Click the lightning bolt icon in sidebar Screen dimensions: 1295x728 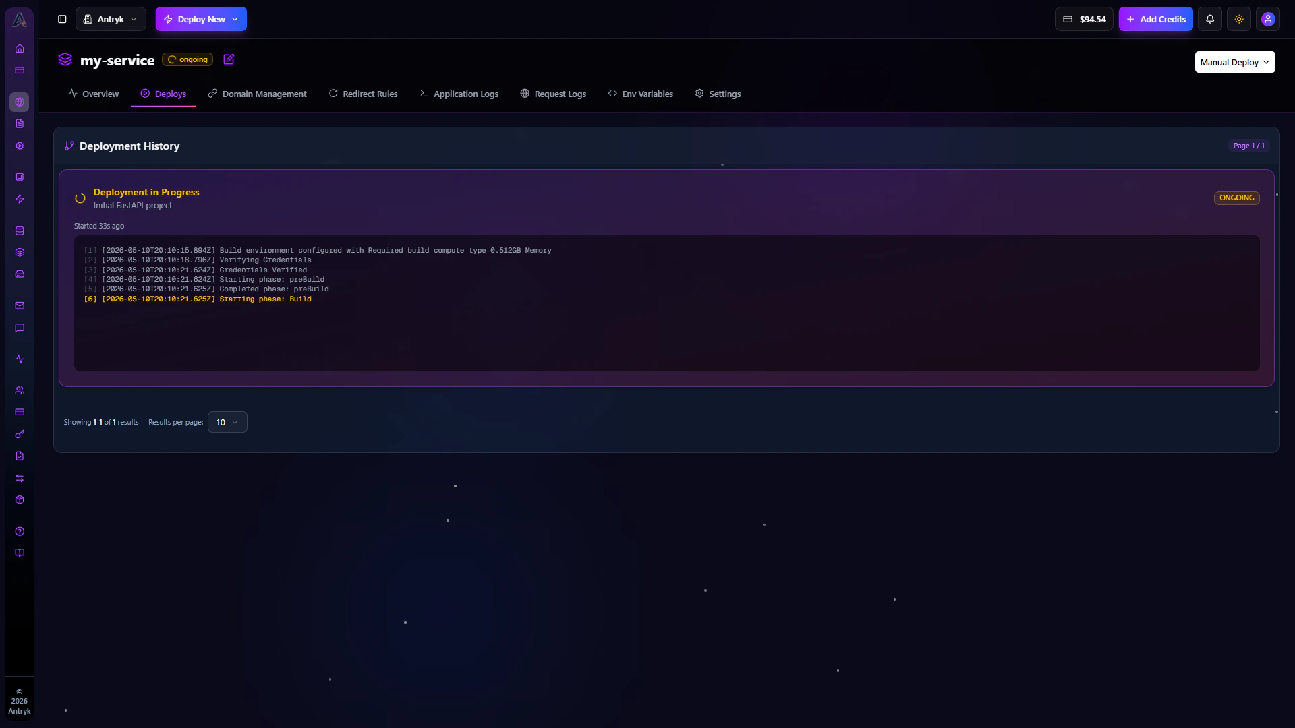pos(20,199)
